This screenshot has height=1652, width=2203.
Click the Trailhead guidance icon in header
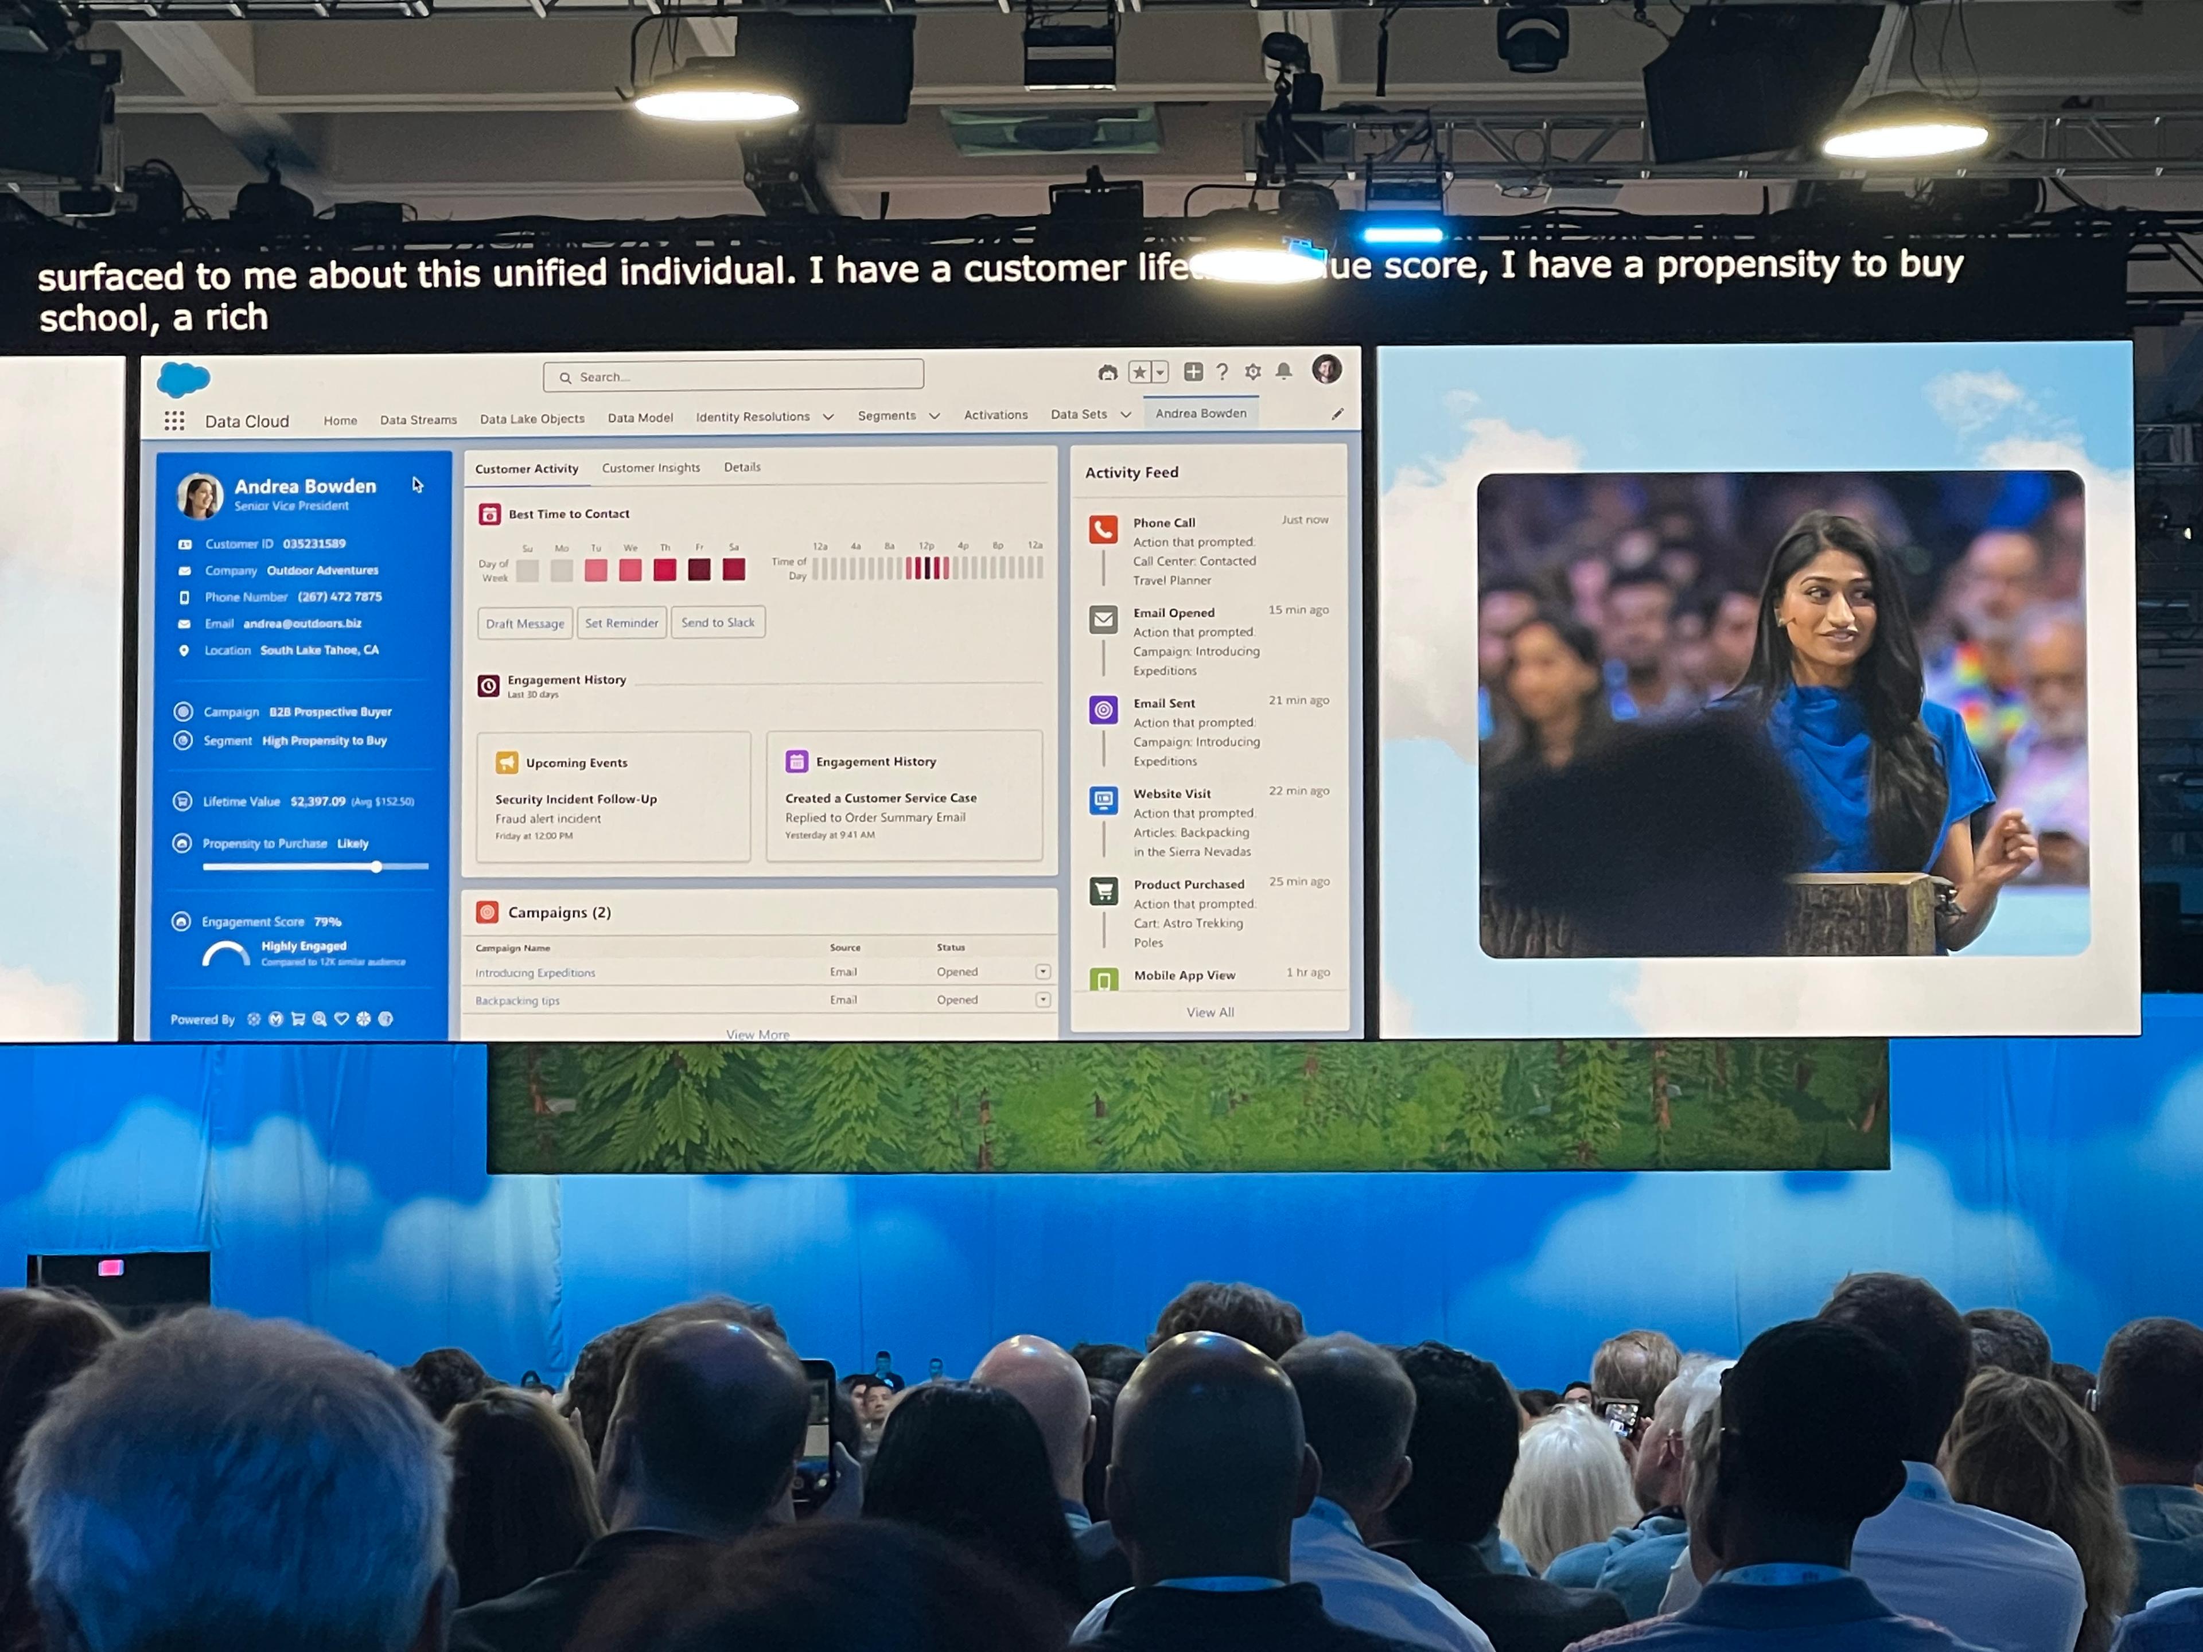click(x=1107, y=372)
